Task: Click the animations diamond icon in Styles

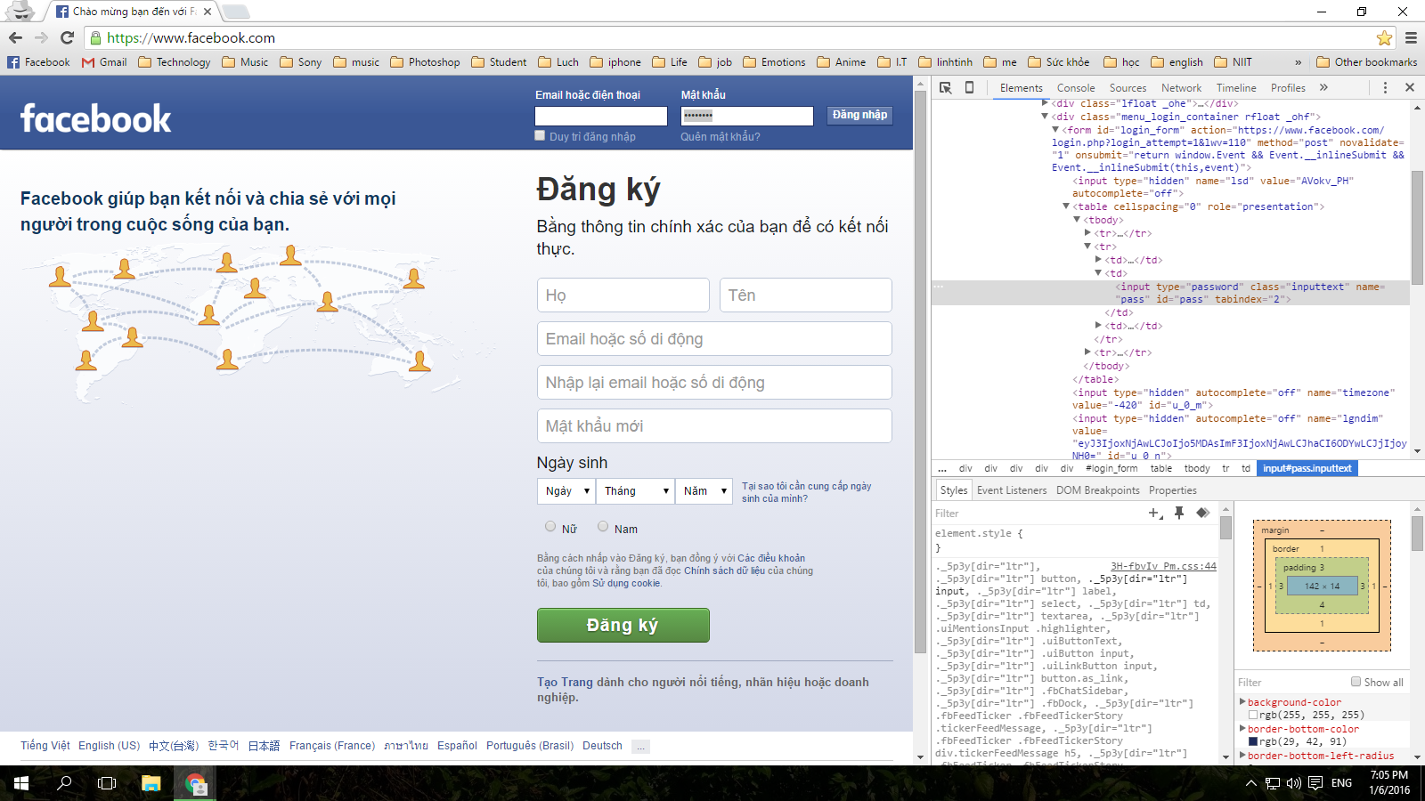Action: point(1202,513)
